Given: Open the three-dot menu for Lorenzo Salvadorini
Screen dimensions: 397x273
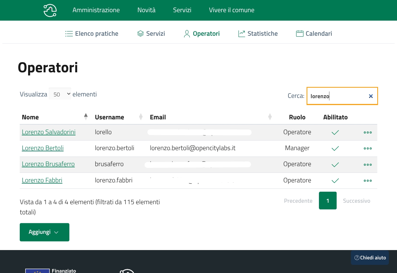Looking at the screenshot, I should click(367, 132).
